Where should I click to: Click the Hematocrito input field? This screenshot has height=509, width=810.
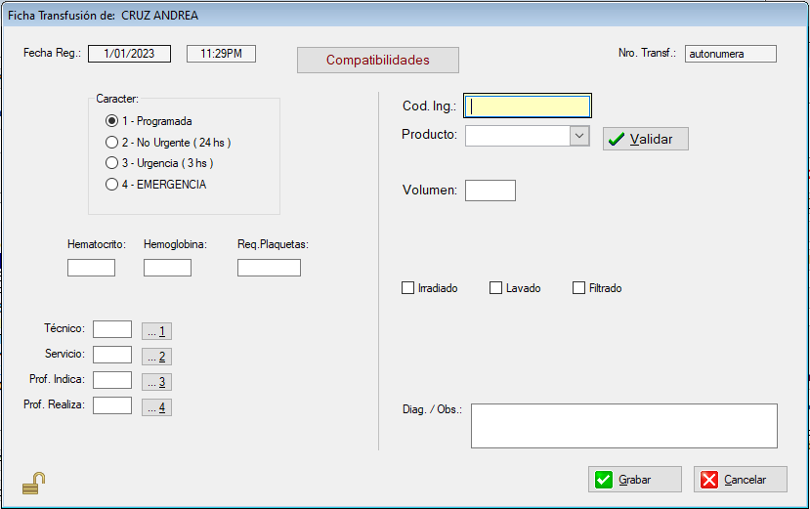coord(91,268)
